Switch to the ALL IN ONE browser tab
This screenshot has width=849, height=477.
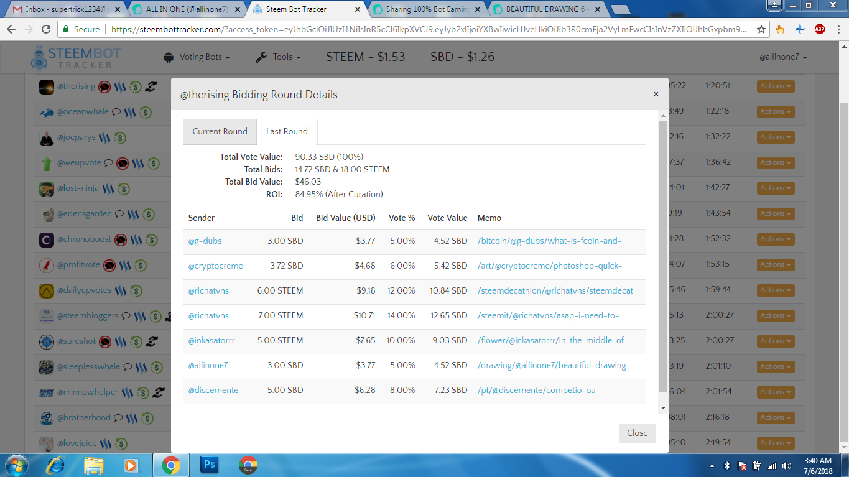(x=186, y=9)
